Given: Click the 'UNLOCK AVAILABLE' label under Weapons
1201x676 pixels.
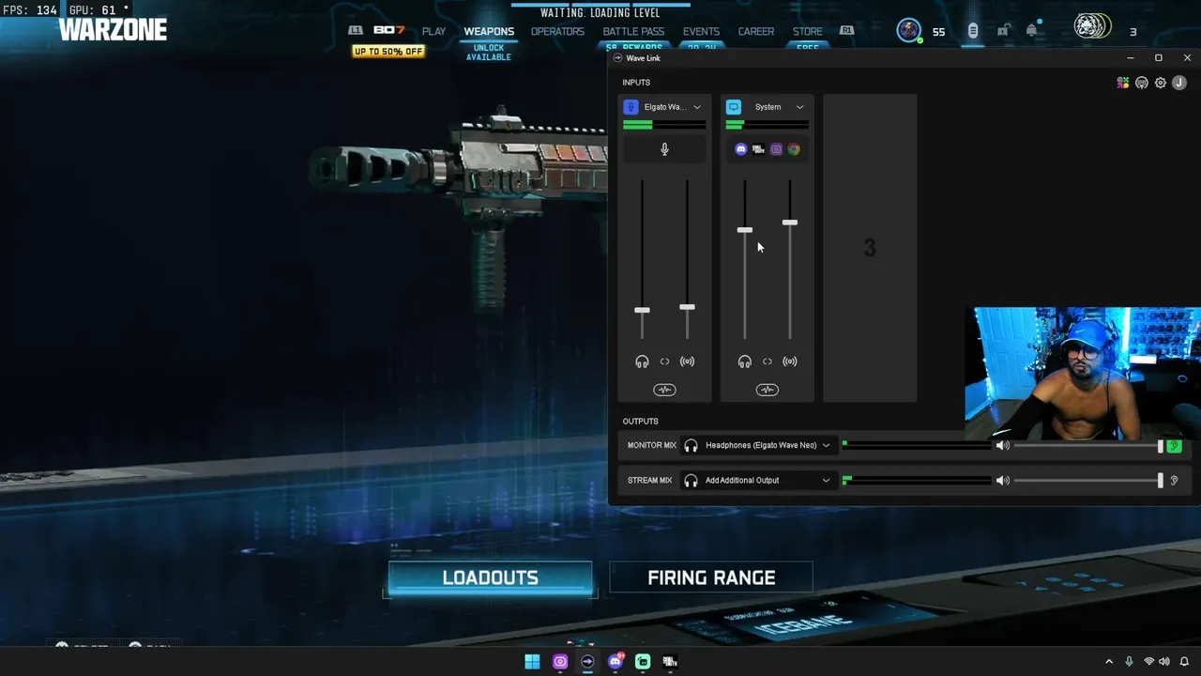Looking at the screenshot, I should (489, 53).
